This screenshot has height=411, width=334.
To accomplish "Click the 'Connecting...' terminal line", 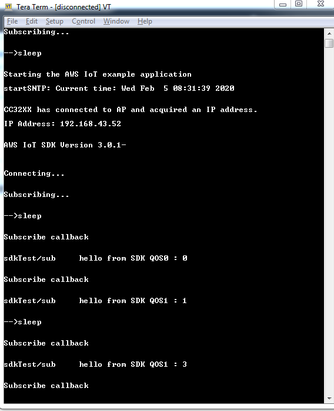I will click(34, 173).
